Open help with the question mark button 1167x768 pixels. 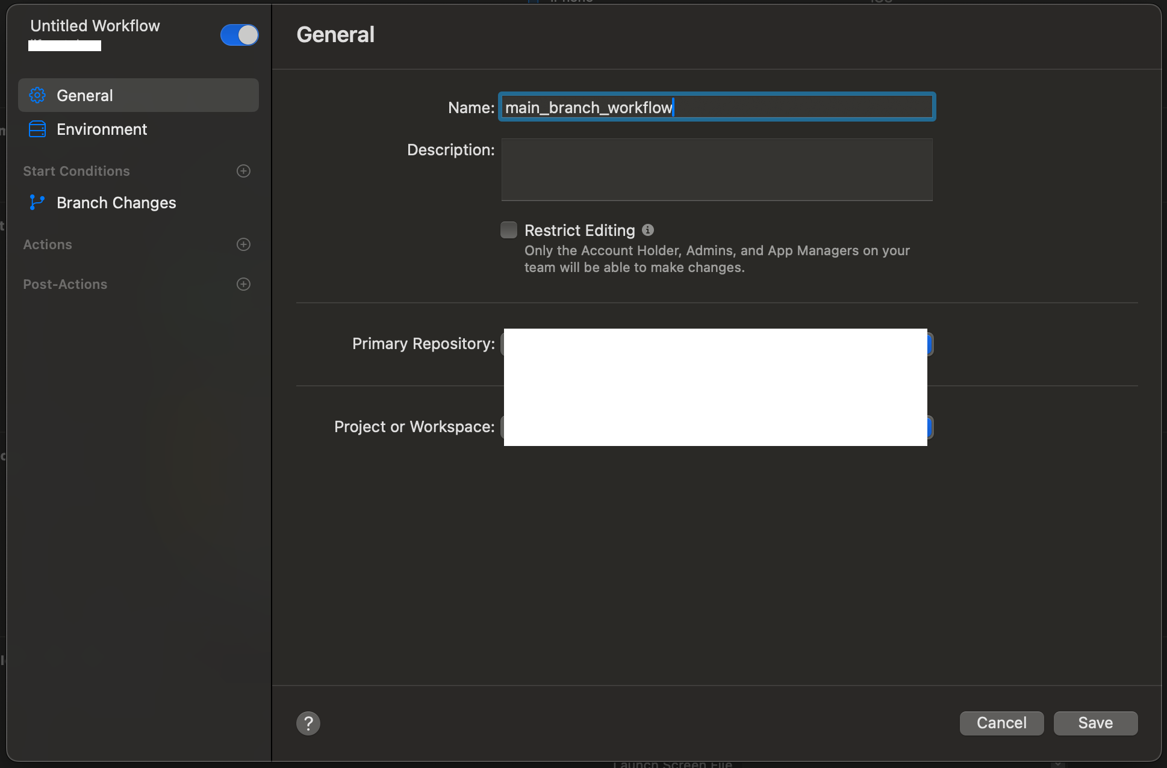point(308,723)
